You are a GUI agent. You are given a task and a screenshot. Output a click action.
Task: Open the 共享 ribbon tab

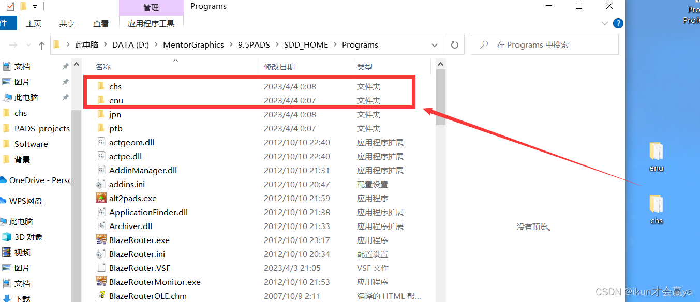point(67,23)
